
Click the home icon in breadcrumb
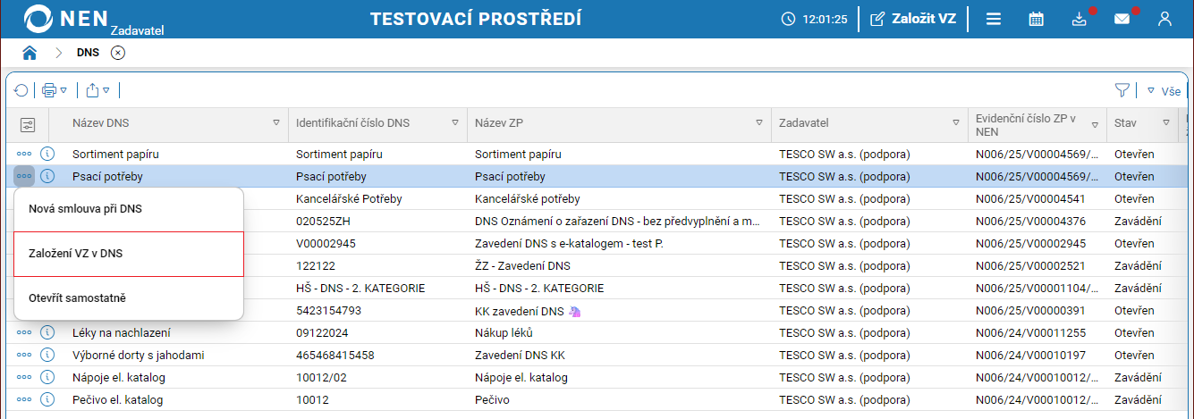click(30, 53)
